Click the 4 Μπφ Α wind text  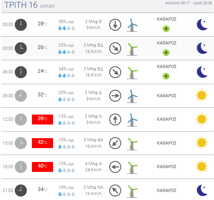(93, 164)
